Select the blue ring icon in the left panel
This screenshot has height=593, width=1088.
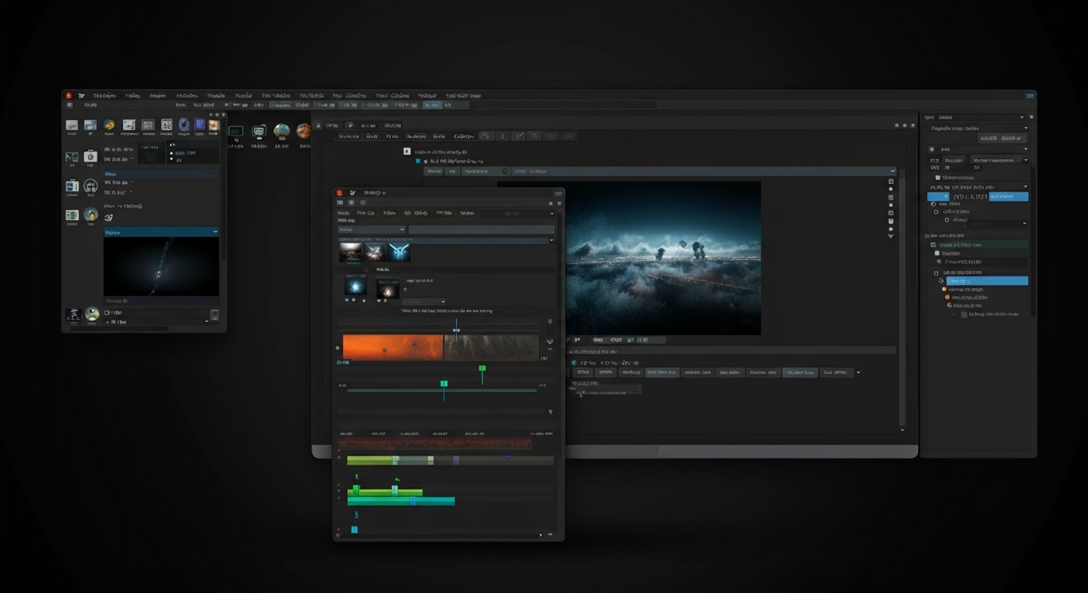point(184,125)
